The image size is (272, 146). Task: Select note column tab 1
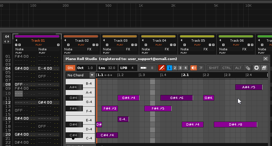tap(169, 68)
